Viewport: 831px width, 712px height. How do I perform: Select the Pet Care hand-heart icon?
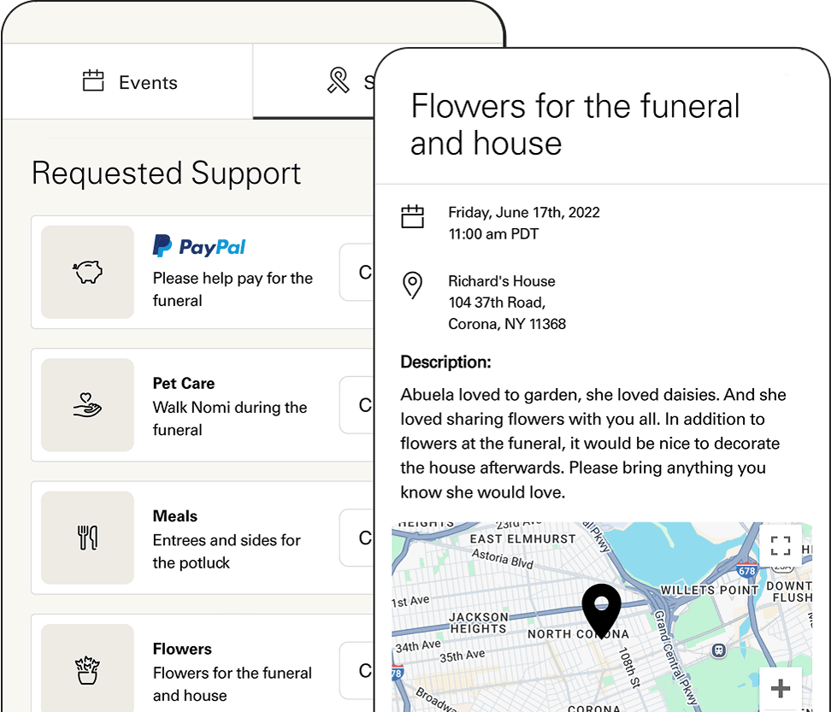coord(87,405)
